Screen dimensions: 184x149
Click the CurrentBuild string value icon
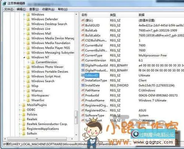(x=83, y=46)
